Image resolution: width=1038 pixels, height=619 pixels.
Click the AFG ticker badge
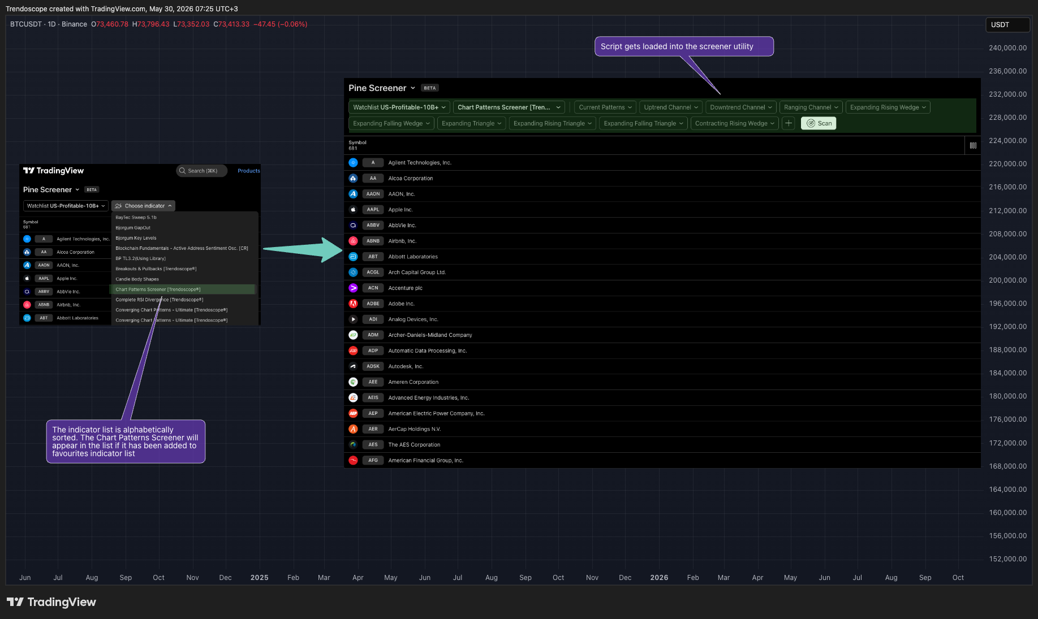373,460
